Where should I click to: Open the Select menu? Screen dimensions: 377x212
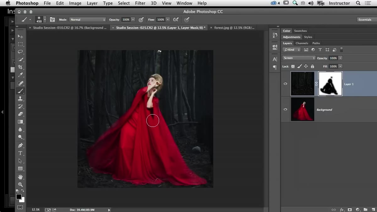124,3
